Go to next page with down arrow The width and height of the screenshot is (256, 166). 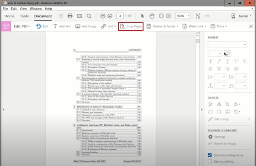coord(110,16)
